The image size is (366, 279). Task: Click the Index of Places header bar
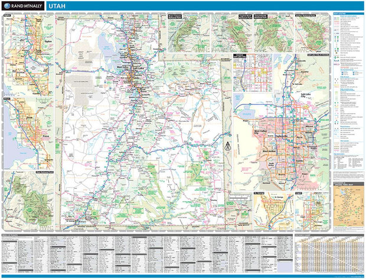(147, 235)
